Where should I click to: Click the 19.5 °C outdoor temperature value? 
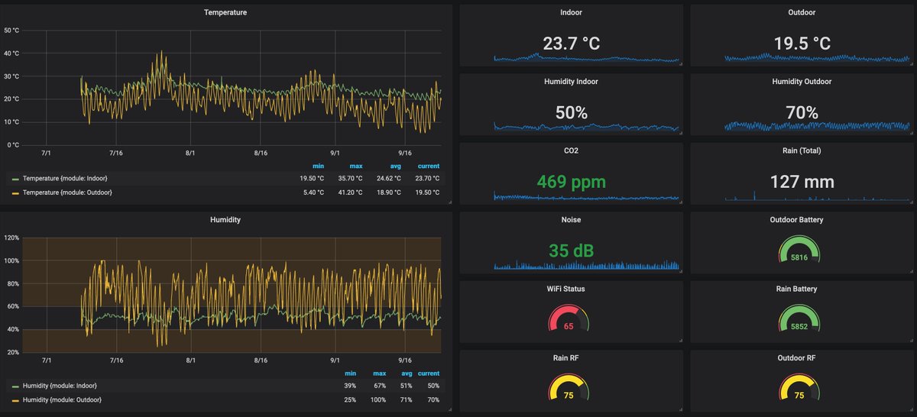[802, 44]
